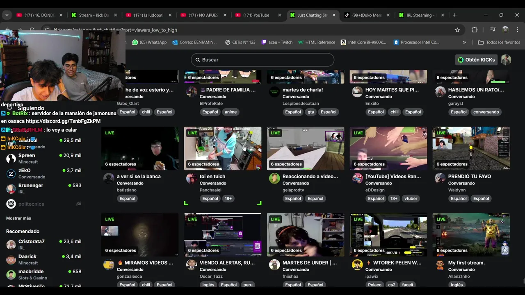This screenshot has width=525, height=295.
Task: Open zEkO's avatar in the sidebar
Action: [11, 174]
